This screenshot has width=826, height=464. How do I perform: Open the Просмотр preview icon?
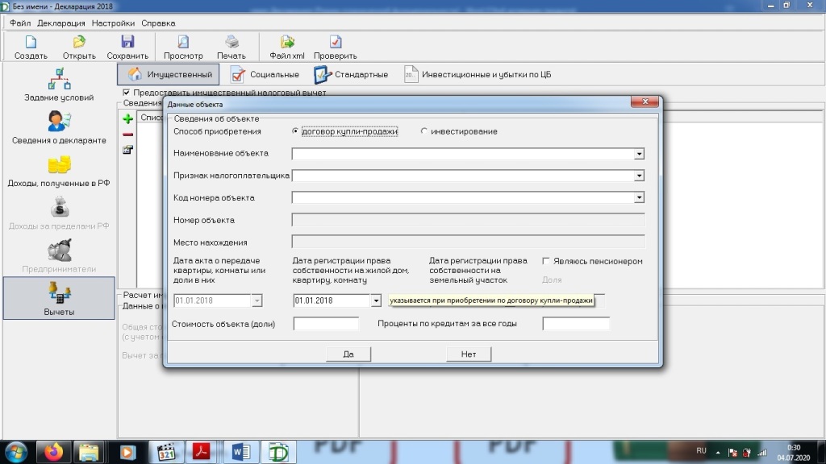click(x=183, y=43)
